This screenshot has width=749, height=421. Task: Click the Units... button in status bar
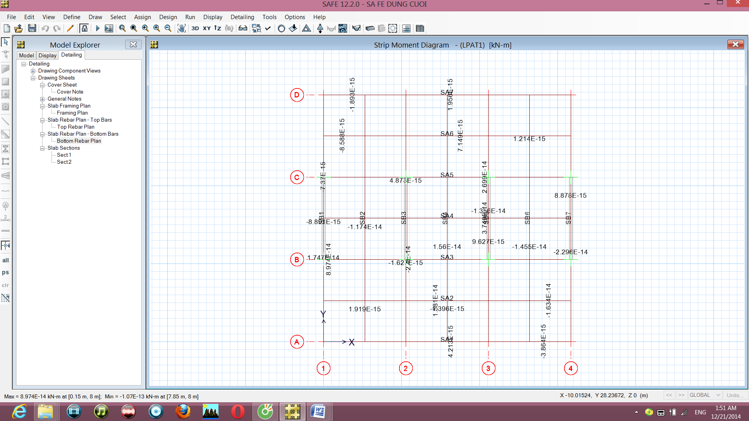click(x=735, y=395)
